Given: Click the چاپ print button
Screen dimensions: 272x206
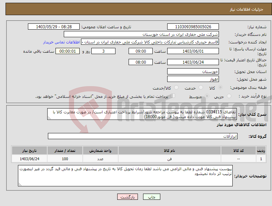Looking at the screenshot, I should 152,197.
